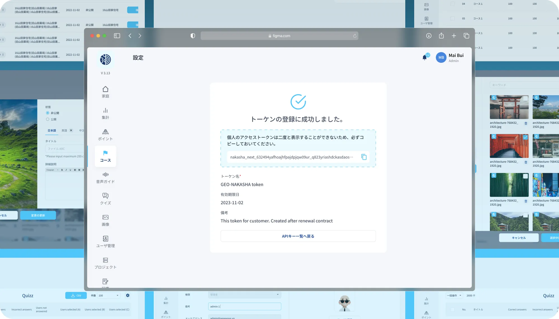
Task: Click APIキー一覧へ戻る button
Action: click(298, 236)
